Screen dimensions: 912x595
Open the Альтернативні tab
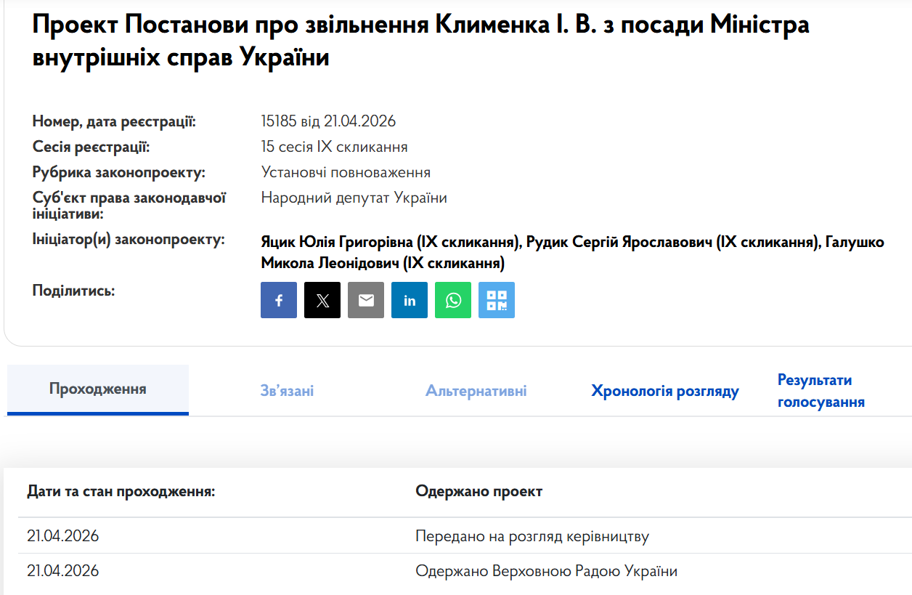(x=476, y=391)
